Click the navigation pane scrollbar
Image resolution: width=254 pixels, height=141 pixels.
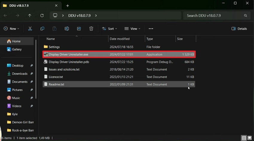click(36, 69)
